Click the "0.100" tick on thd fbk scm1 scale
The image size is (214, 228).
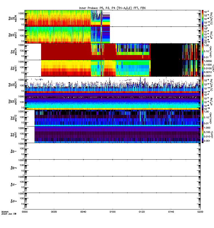click(207, 132)
